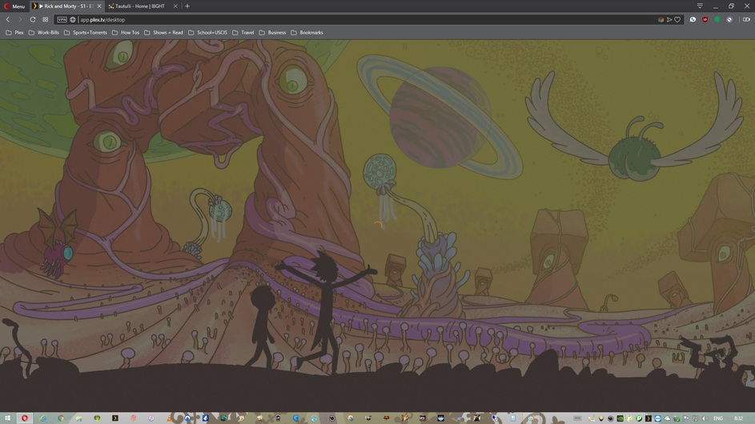Send page to My Flow arrow icon

pos(669,20)
